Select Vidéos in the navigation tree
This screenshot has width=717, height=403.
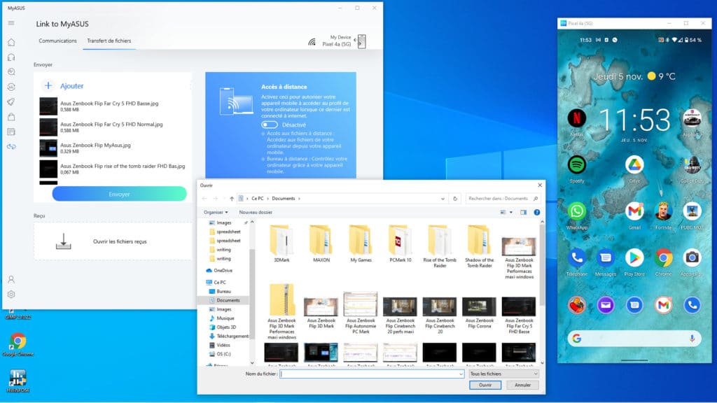coord(223,345)
